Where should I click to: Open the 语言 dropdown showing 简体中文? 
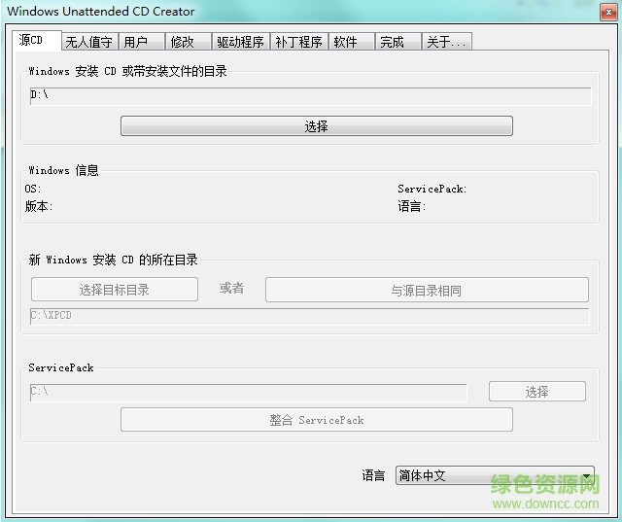495,475
